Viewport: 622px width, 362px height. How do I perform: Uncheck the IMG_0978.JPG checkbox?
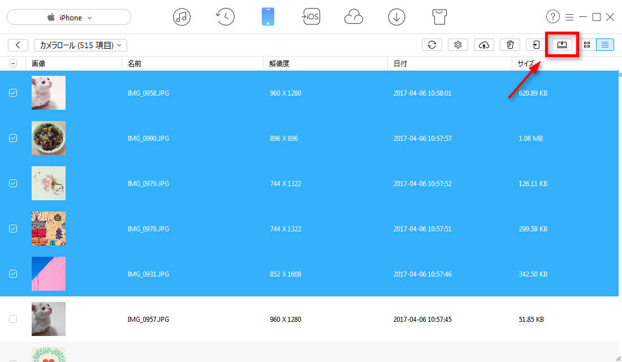point(13,229)
